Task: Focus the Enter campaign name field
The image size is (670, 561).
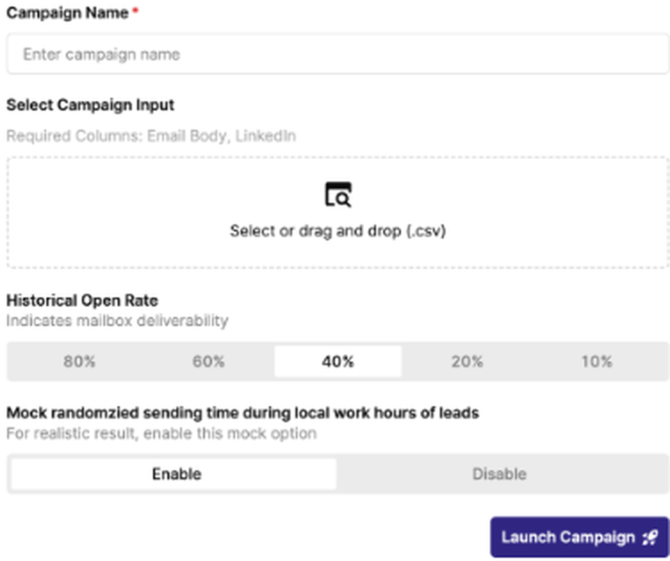Action: [338, 54]
